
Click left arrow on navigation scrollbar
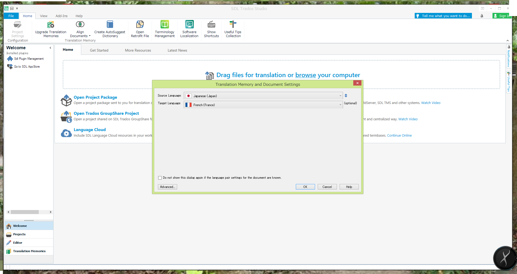[x=8, y=212]
